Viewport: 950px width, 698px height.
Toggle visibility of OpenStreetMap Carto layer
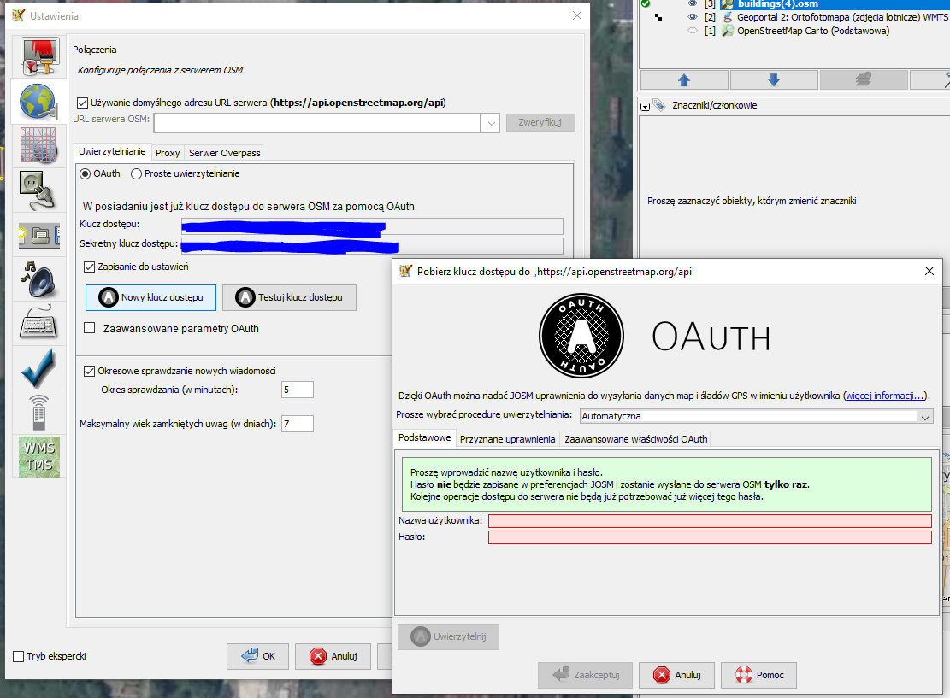[x=693, y=30]
